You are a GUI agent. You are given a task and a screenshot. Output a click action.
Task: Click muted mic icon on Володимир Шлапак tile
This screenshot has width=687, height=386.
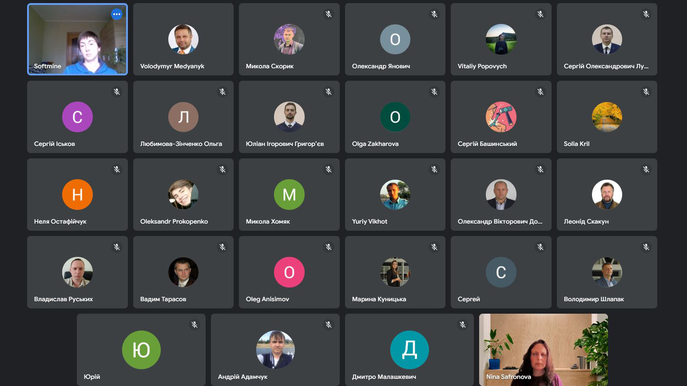pos(646,247)
